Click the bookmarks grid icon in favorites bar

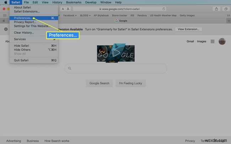pos(5,16)
